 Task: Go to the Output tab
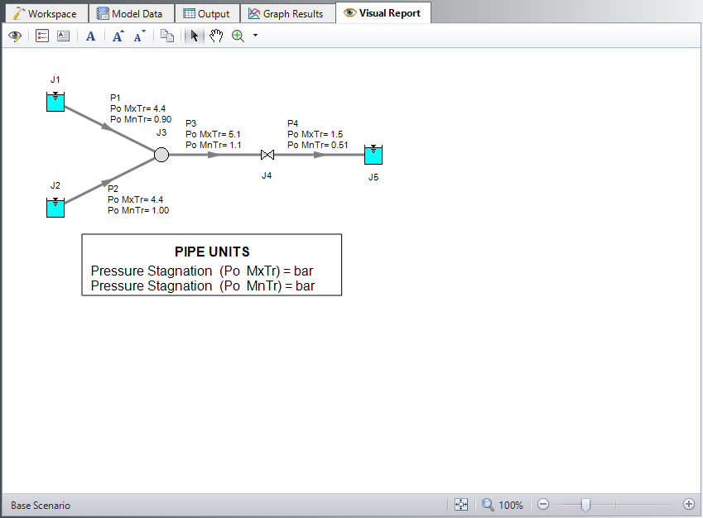click(x=206, y=13)
